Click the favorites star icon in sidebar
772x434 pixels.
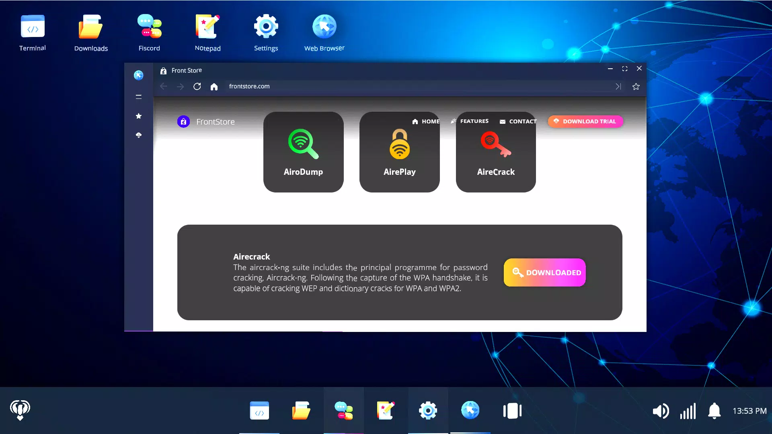pos(138,116)
